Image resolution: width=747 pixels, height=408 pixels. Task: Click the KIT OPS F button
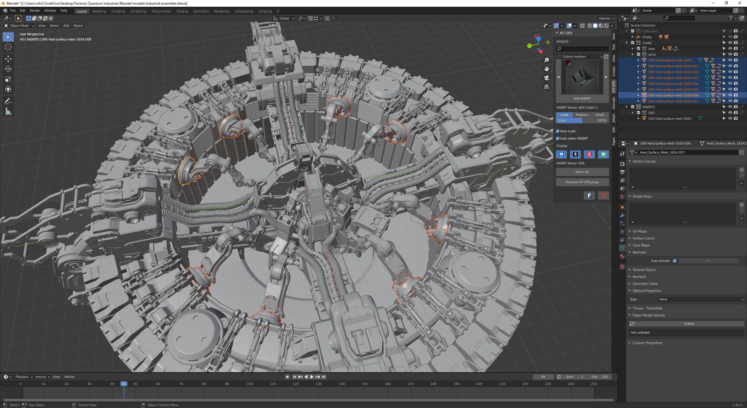pos(589,196)
